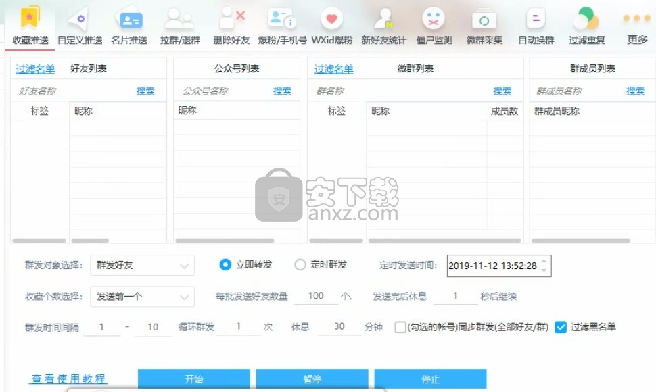
Task: Increase the 定时发送时间 using up arrow
Action: click(x=544, y=261)
